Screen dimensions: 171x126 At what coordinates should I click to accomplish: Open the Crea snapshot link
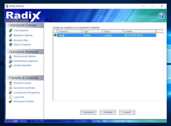coord(21,30)
